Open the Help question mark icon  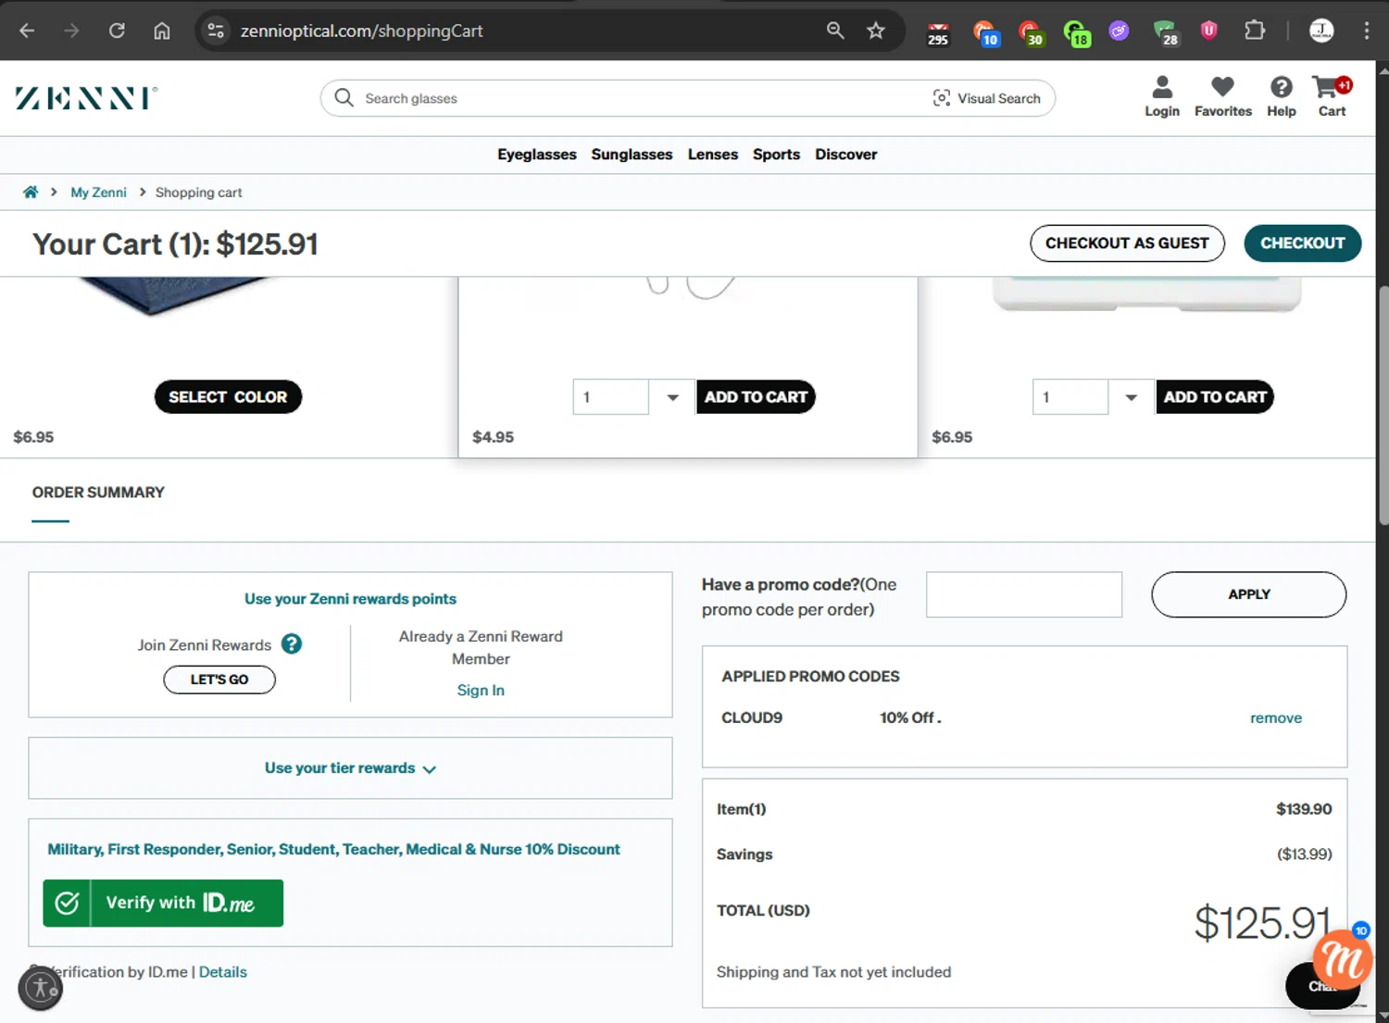[x=1282, y=96]
